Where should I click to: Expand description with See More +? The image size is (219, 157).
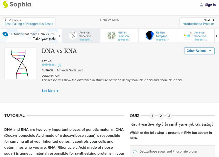[50, 91]
